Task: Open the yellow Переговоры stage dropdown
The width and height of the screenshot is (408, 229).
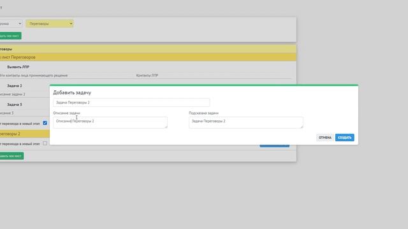Action: click(50, 24)
